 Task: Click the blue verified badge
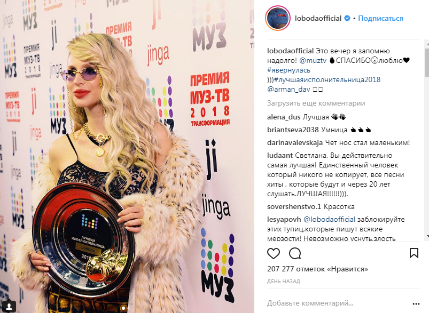[347, 18]
